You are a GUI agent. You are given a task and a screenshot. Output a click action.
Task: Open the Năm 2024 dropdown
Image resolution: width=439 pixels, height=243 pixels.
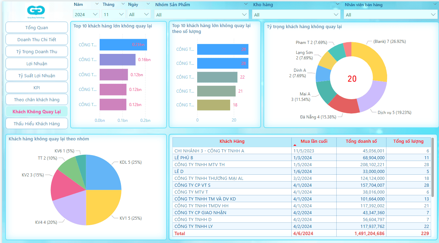tap(86, 14)
